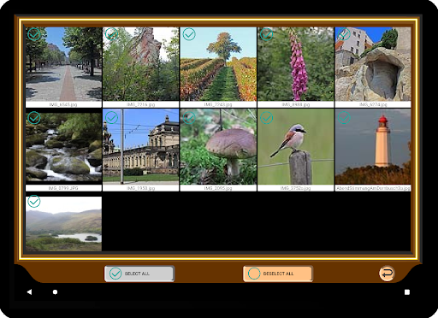Toggle the checkmark on the mossy stream photo
Screen dimensions: 438x318
(34, 118)
